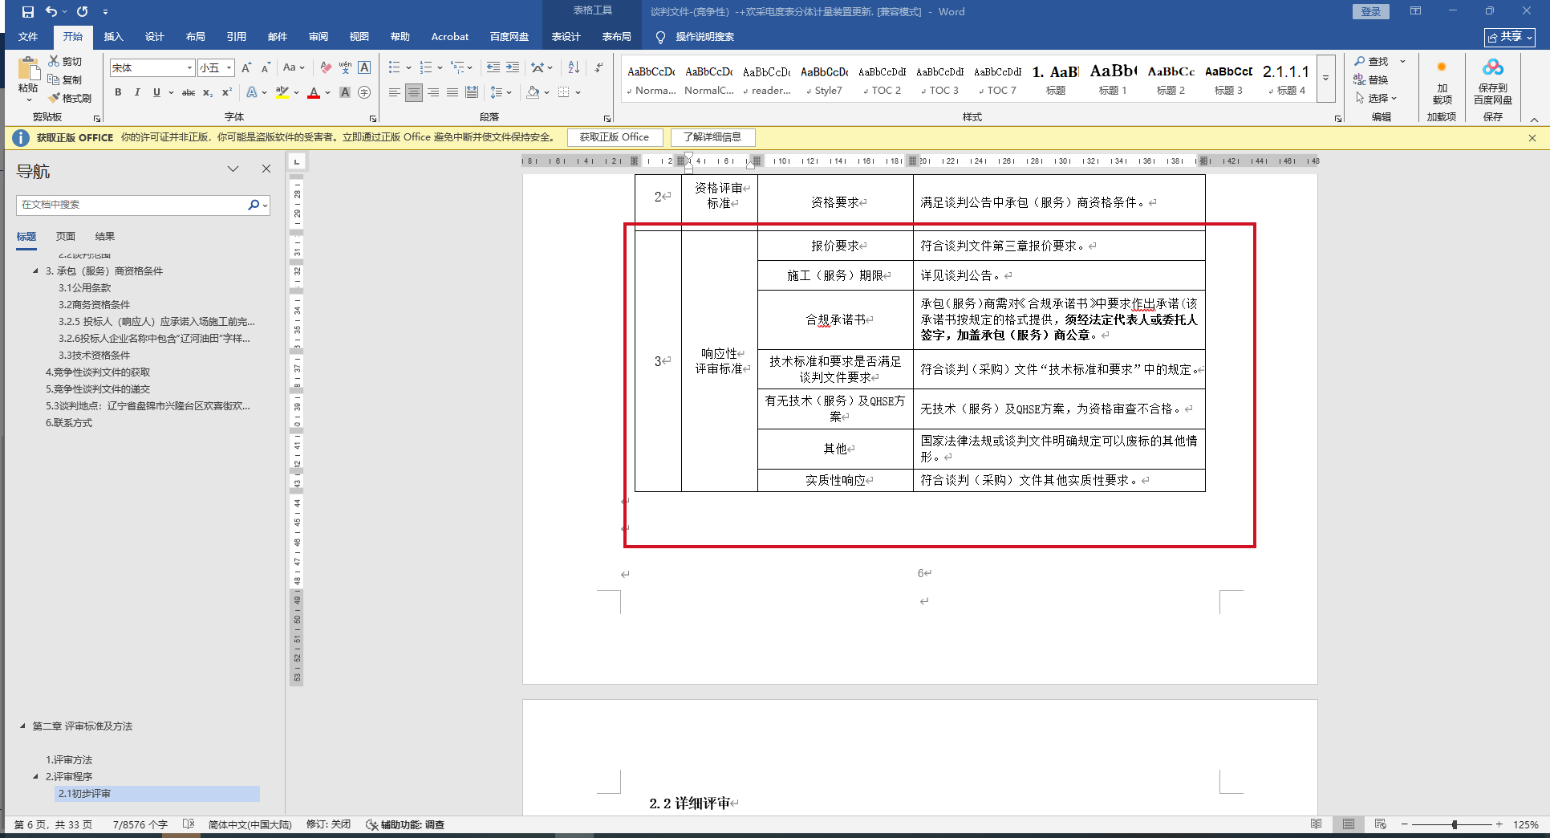Open the change case (Aa) dropdown
Viewport: 1550px width, 838px height.
pos(294,67)
